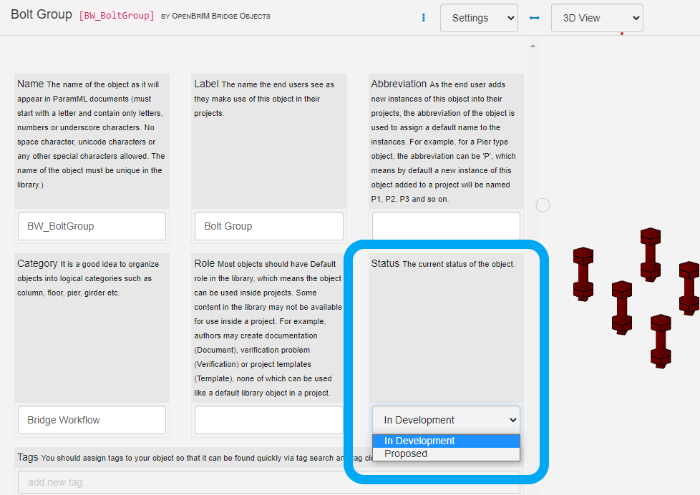Click the blue double-arrow panel swap icon

(x=534, y=18)
